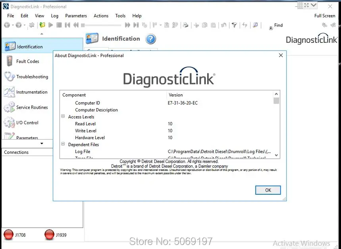The height and width of the screenshot is (249, 341).
Task: Open the Actions menu
Action: click(101, 15)
